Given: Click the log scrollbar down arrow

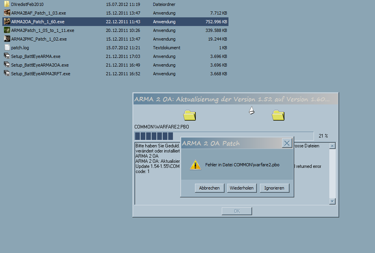Looking at the screenshot, I should tap(332, 201).
